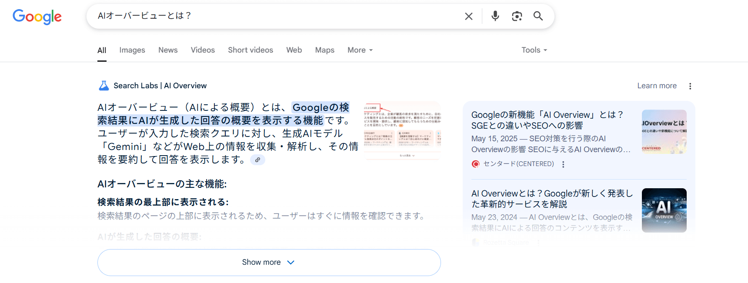Select the All tab

tap(102, 50)
